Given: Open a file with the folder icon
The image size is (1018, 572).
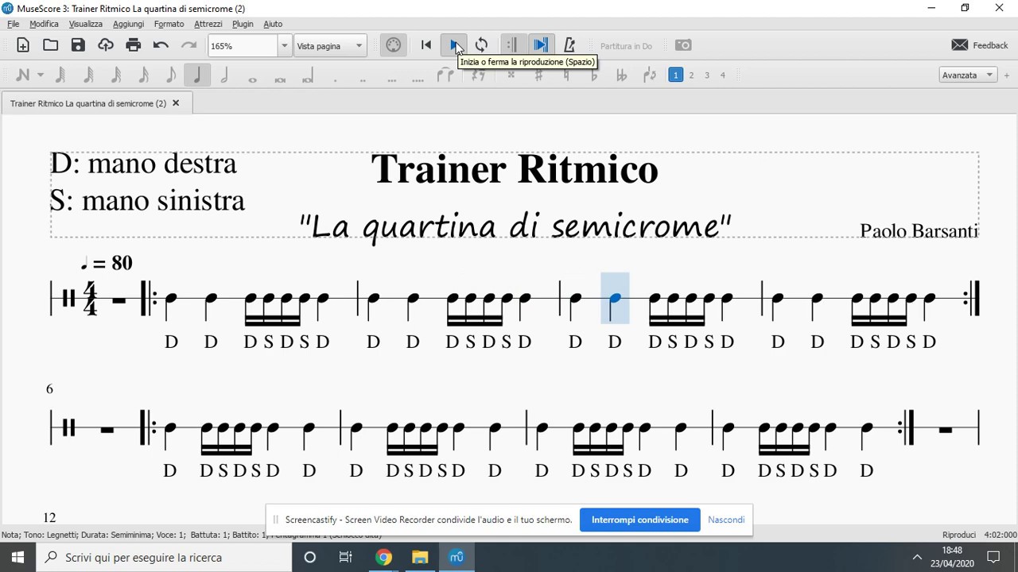Looking at the screenshot, I should (x=51, y=45).
